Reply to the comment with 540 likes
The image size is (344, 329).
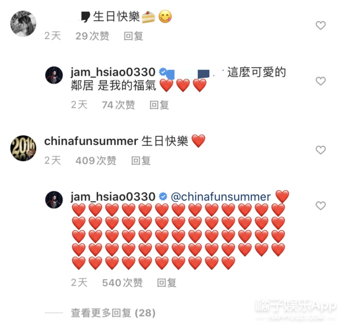tap(166, 283)
